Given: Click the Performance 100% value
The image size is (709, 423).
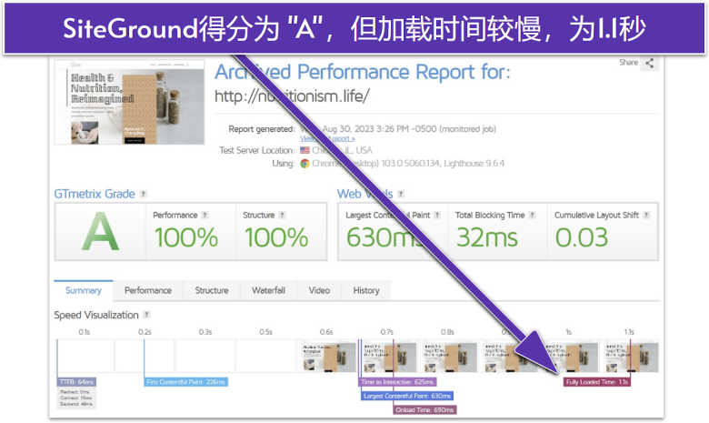Looking at the screenshot, I should pyautogui.click(x=185, y=237).
